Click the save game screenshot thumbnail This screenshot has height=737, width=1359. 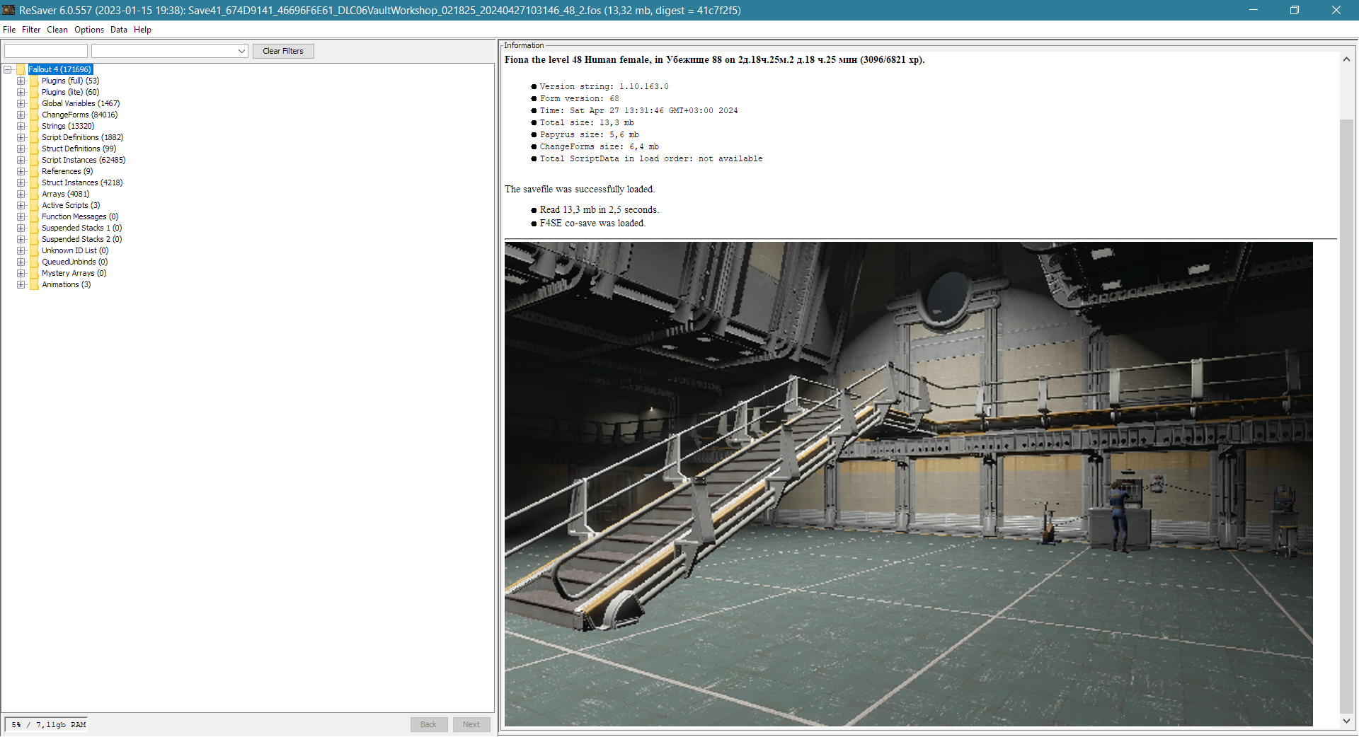click(x=909, y=484)
